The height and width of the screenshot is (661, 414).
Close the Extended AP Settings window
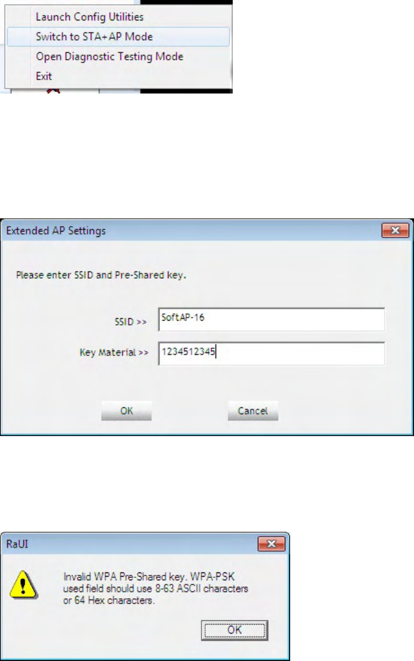pos(395,230)
